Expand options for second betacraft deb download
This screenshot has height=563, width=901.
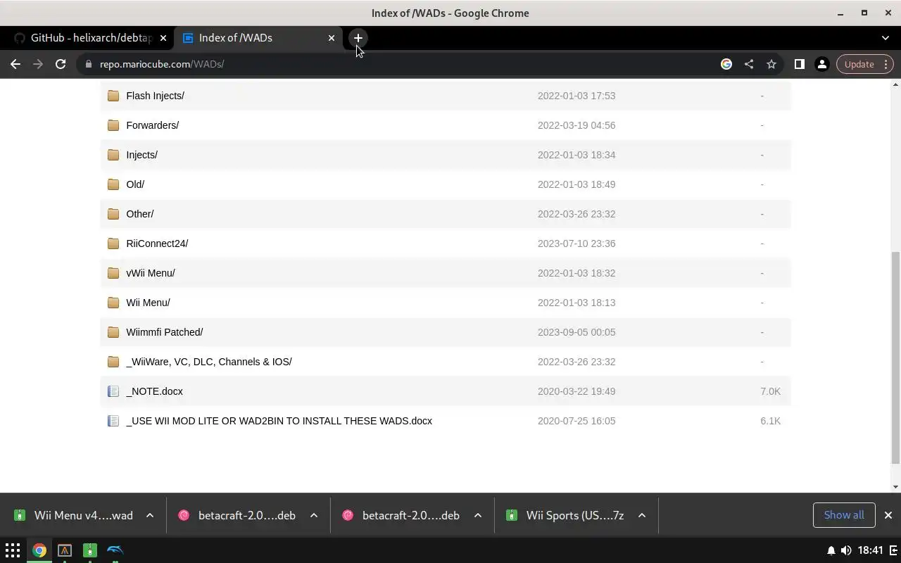478,515
